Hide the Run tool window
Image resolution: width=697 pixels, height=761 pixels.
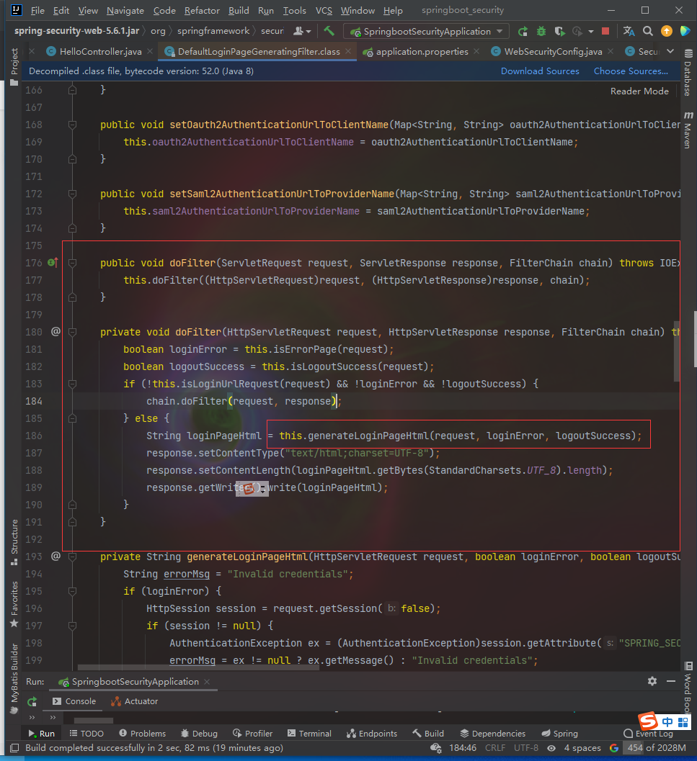[671, 681]
